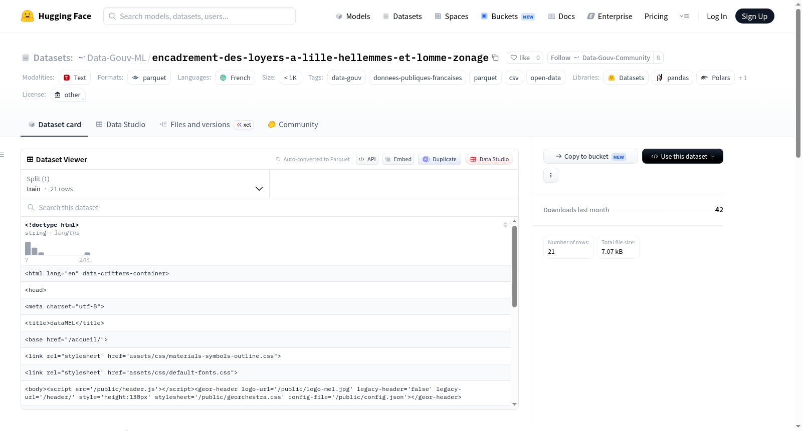The height and width of the screenshot is (431, 802).
Task: Click the page vertical scrollbar
Action: [798, 83]
